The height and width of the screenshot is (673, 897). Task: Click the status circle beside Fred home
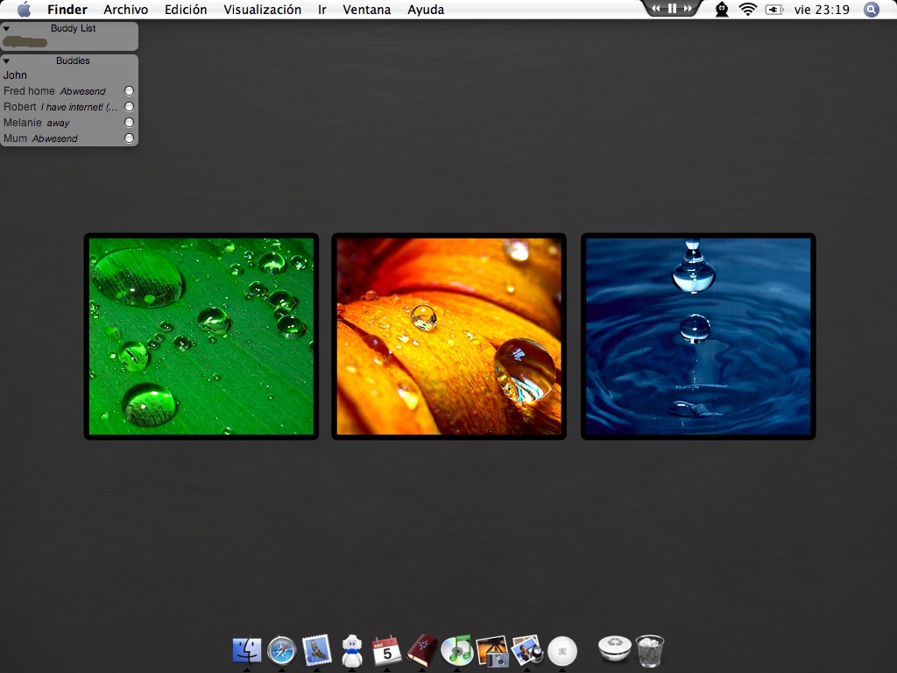coord(130,91)
